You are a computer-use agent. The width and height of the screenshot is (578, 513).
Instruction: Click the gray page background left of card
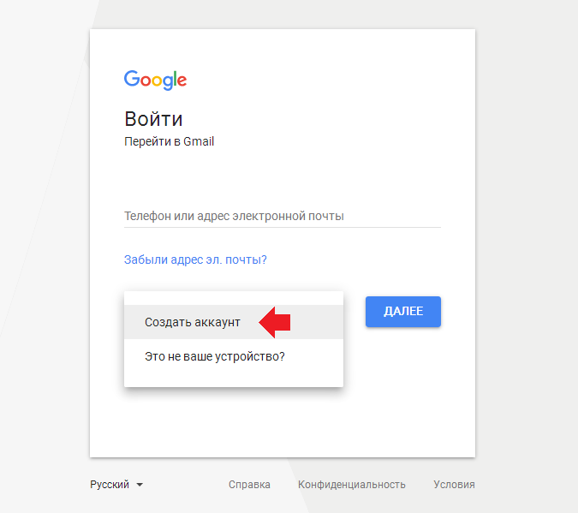pyautogui.click(x=43, y=257)
